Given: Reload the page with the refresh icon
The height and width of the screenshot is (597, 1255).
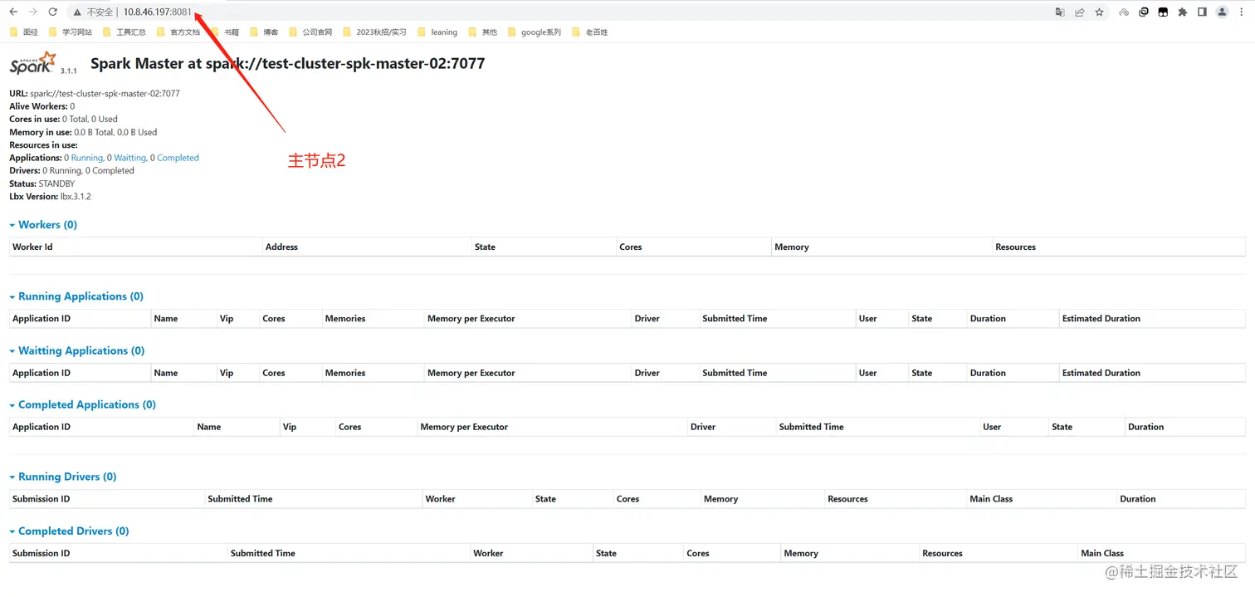Looking at the screenshot, I should 53,12.
